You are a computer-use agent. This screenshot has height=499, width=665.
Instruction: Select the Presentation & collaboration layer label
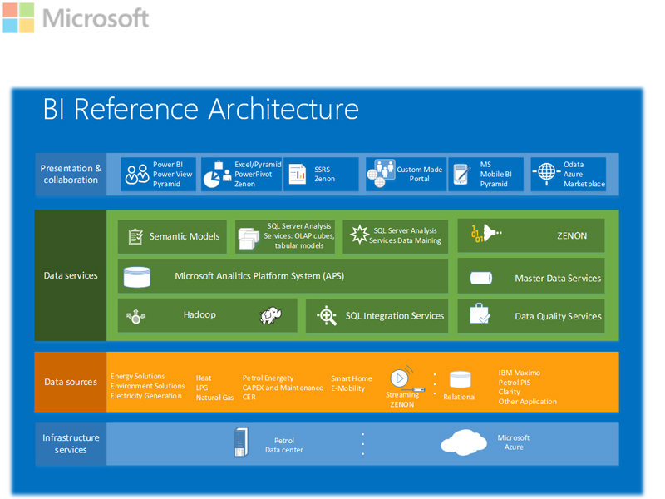[71, 174]
